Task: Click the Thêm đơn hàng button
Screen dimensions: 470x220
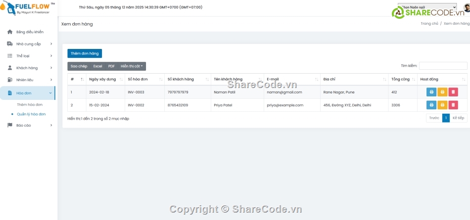Action: tap(85, 53)
